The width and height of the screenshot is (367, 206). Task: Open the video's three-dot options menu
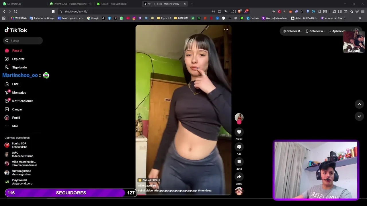coord(226,29)
